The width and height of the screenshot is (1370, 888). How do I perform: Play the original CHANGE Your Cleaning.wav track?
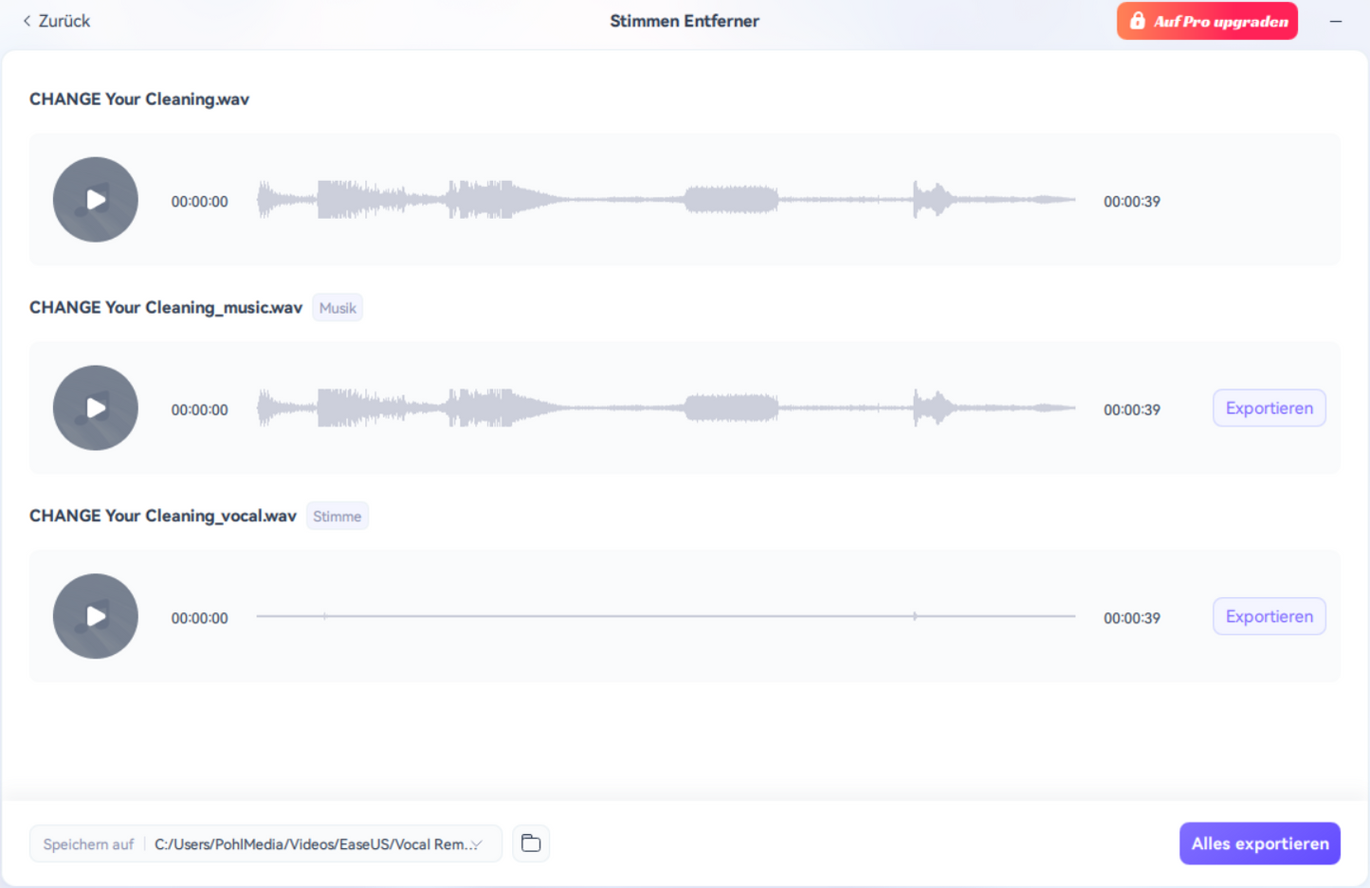click(96, 200)
